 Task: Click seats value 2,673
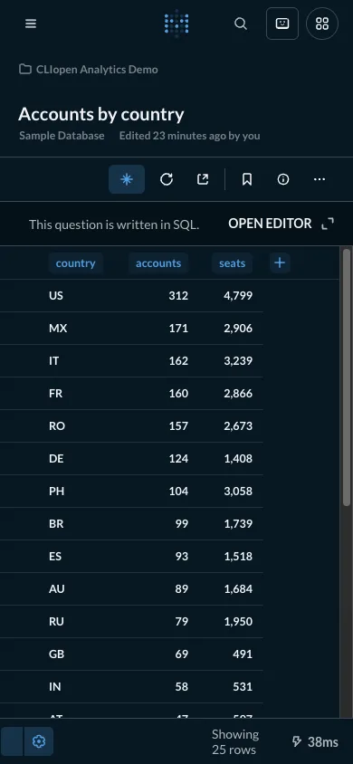(238, 425)
